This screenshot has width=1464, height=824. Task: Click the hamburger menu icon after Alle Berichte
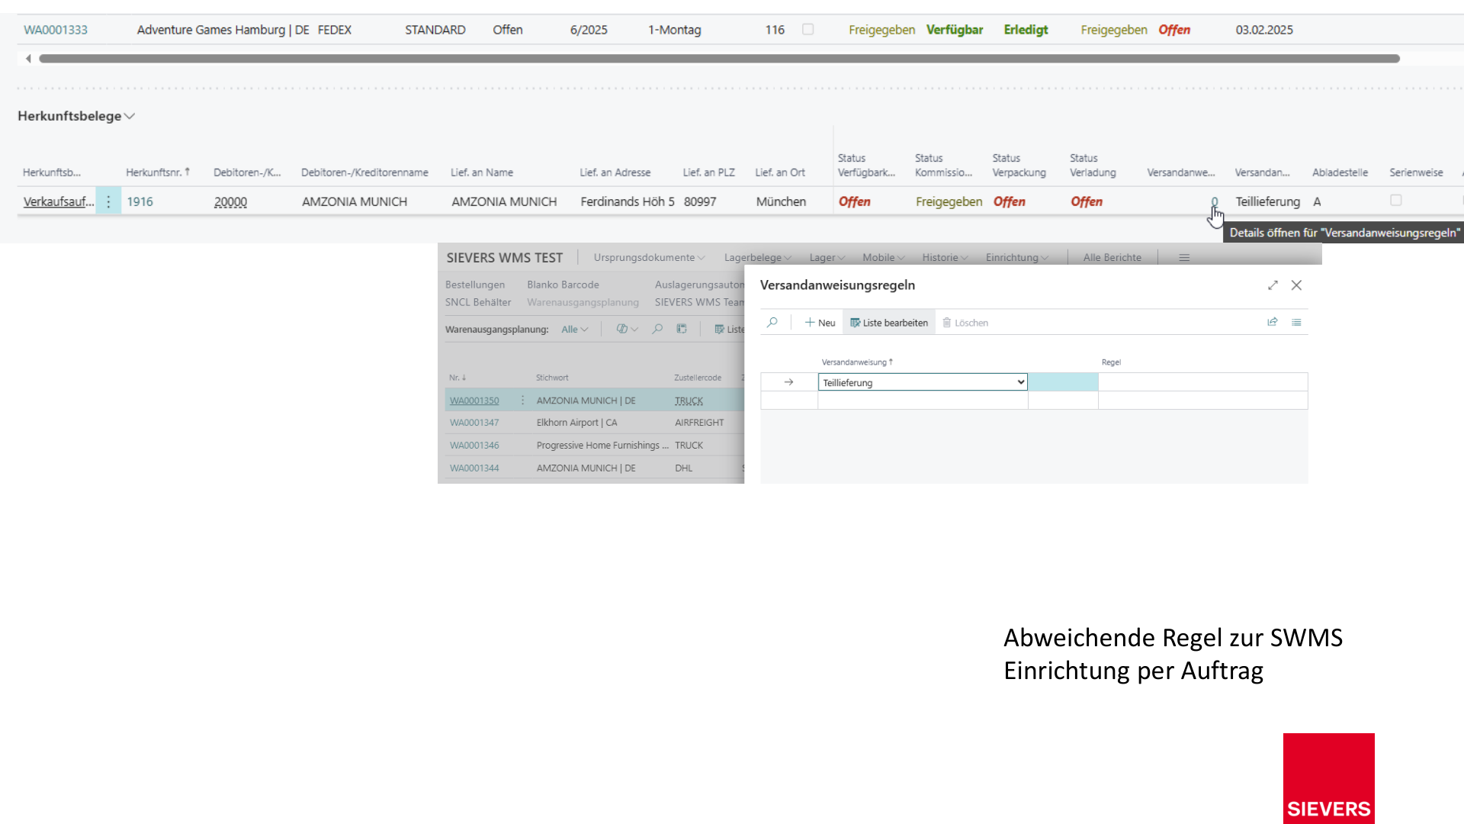click(x=1184, y=258)
